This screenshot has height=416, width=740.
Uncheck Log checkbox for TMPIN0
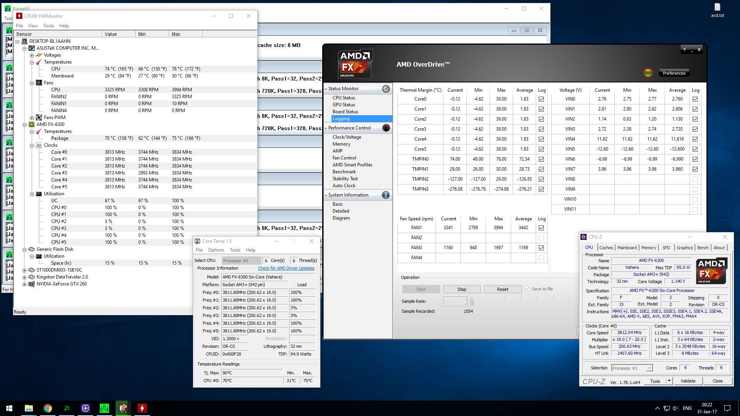point(542,159)
